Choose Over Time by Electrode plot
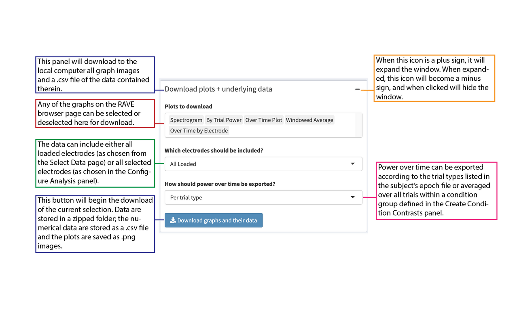 coord(199,130)
